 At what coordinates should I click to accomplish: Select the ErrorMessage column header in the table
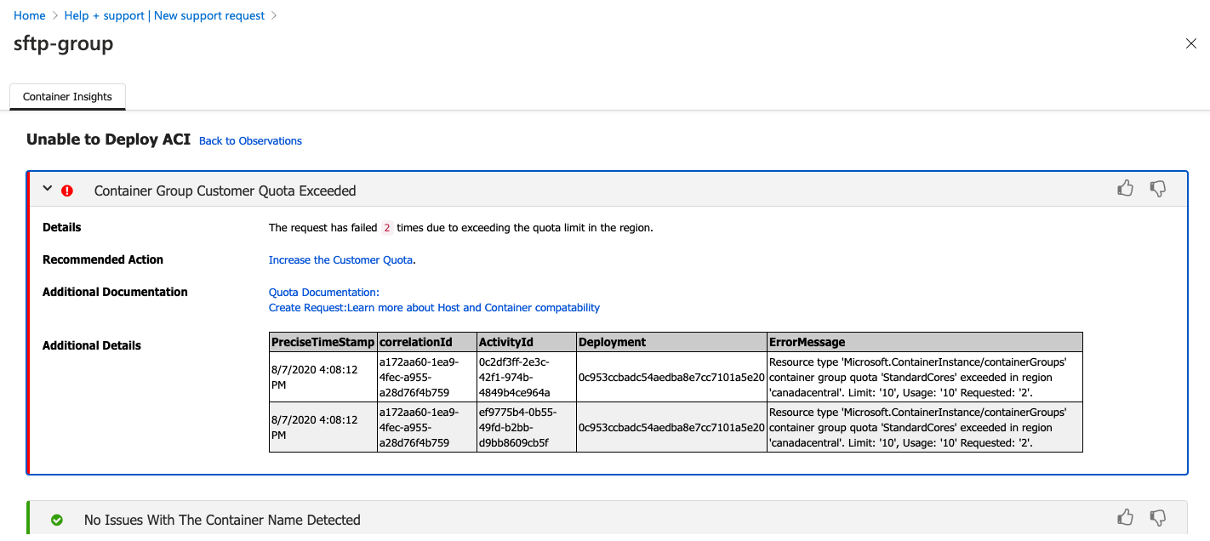pyautogui.click(x=807, y=341)
